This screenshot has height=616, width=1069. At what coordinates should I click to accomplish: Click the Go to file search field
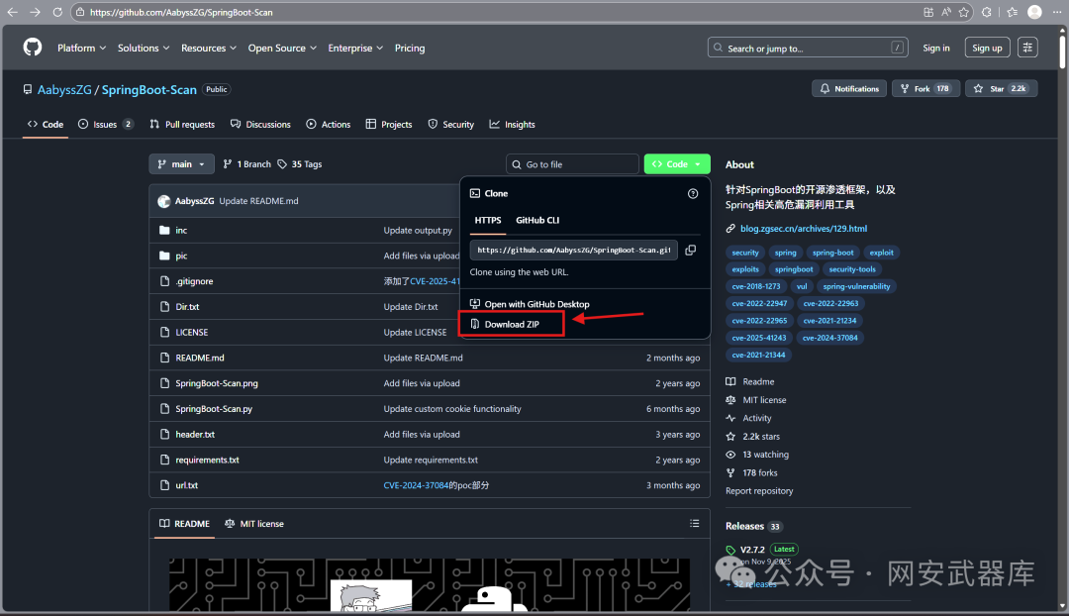(572, 163)
